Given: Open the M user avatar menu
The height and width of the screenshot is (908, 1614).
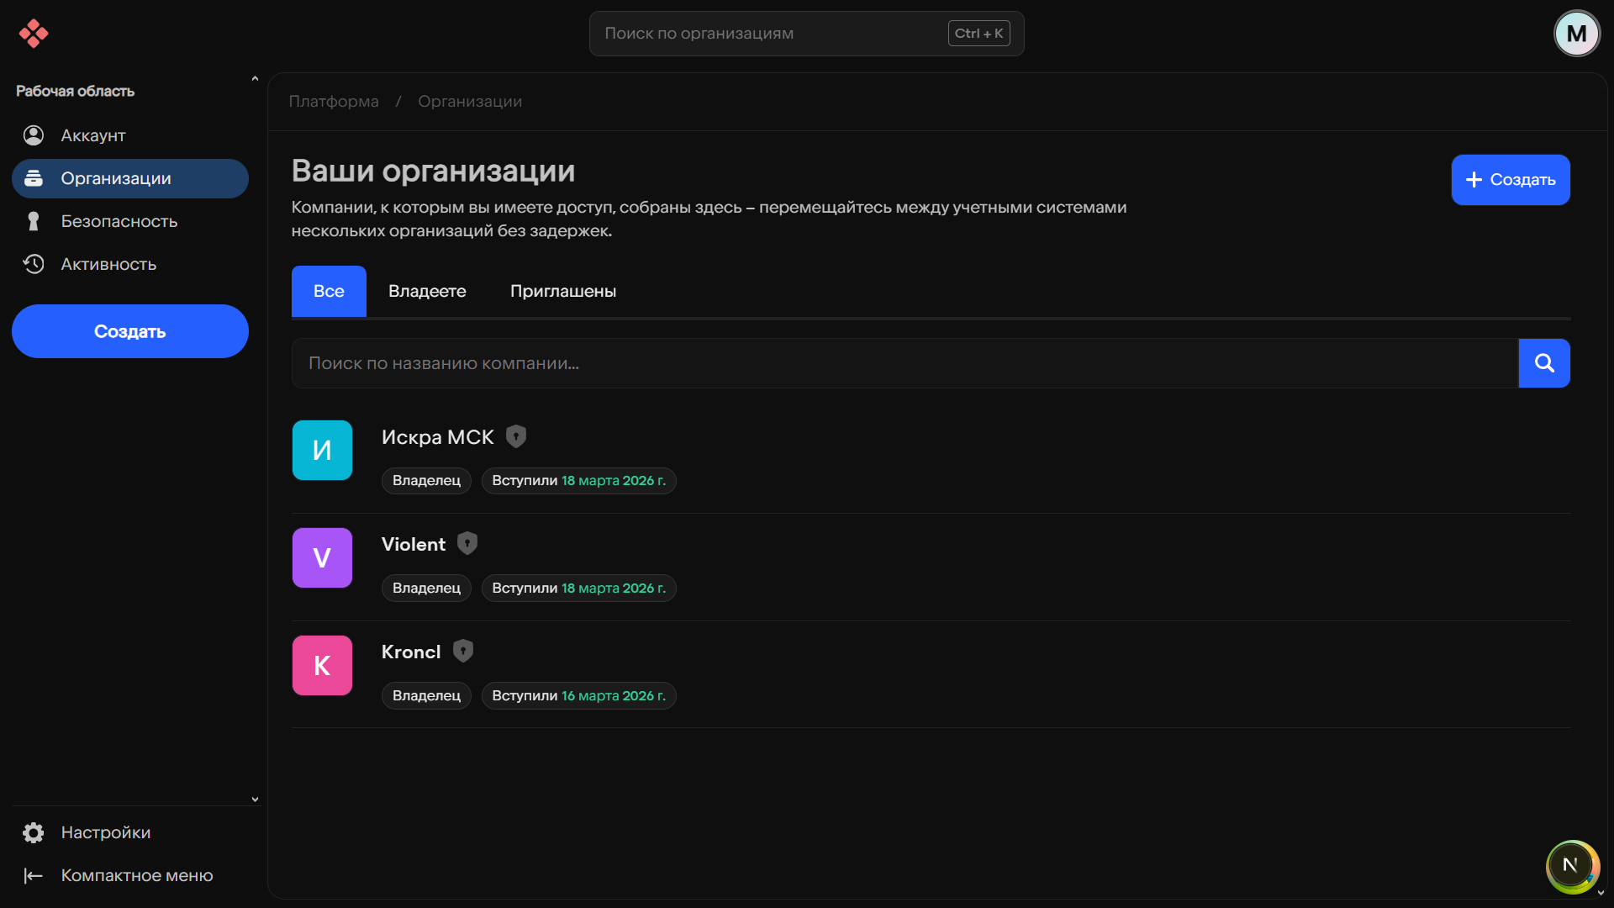Looking at the screenshot, I should pyautogui.click(x=1576, y=34).
